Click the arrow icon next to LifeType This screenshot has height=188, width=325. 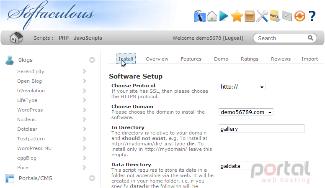tap(84, 100)
